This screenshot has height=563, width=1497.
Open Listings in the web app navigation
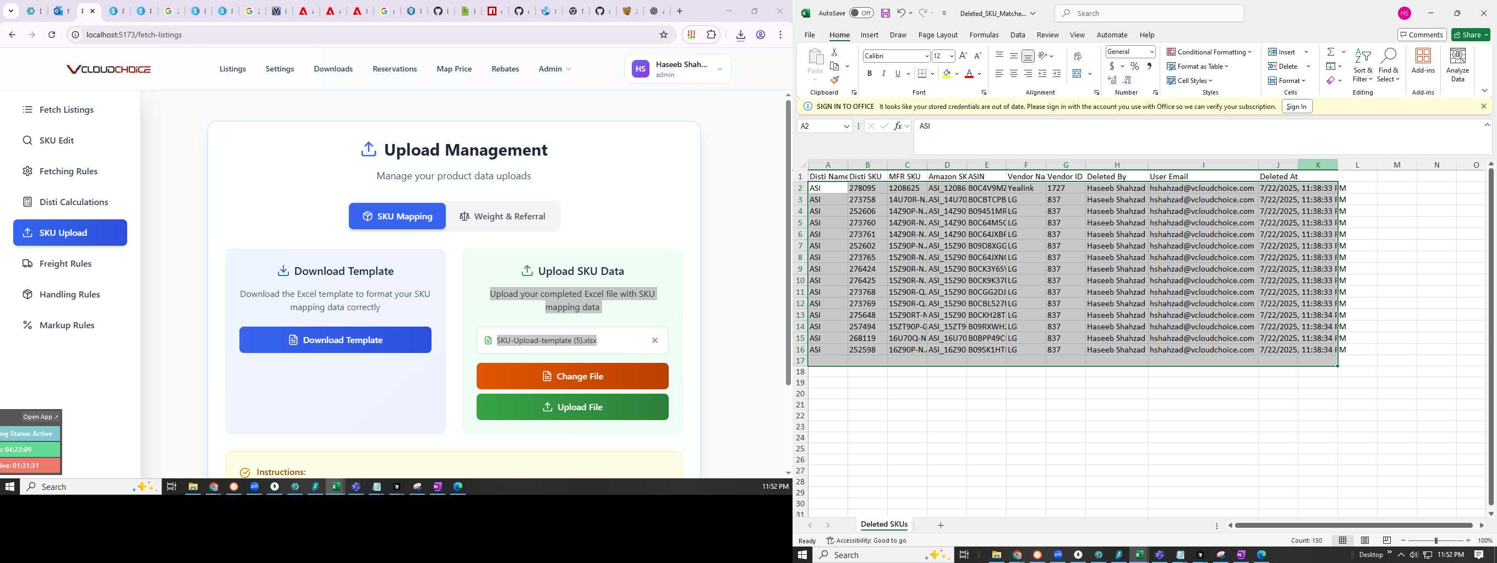click(232, 69)
